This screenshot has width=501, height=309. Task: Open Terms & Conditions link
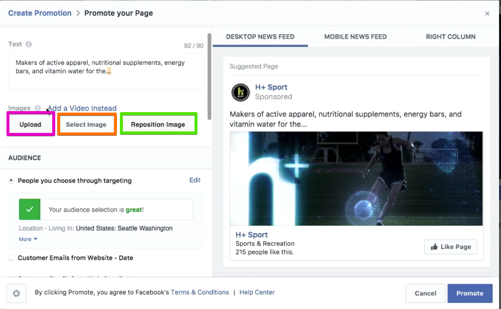(x=200, y=293)
